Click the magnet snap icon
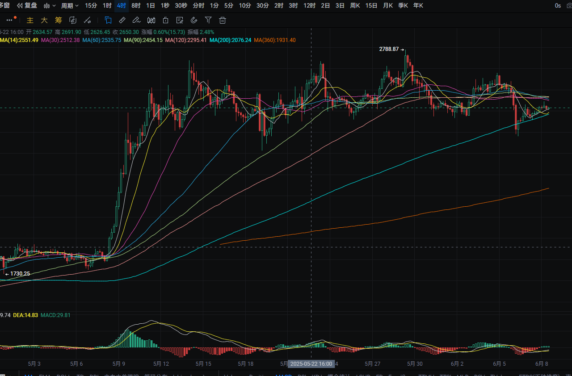 point(194,20)
